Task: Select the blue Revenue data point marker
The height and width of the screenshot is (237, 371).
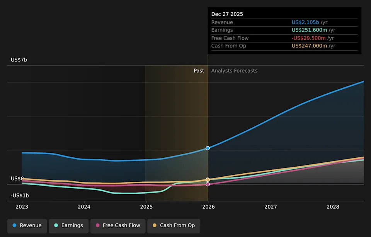Action: coord(208,148)
